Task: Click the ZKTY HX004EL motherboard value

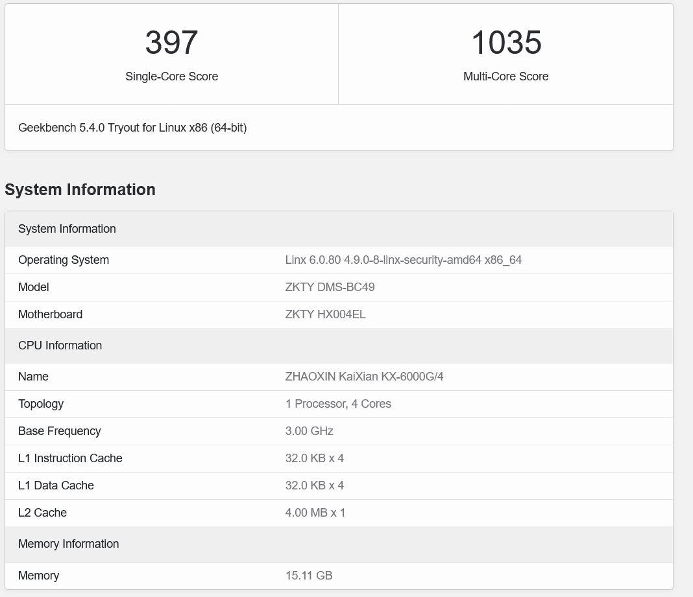Action: [x=325, y=314]
